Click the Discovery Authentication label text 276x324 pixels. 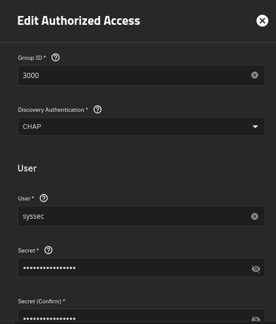point(51,110)
